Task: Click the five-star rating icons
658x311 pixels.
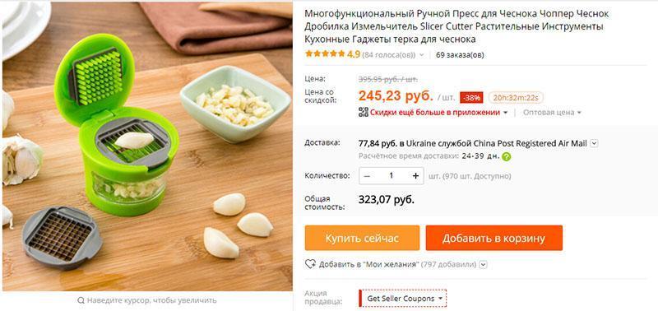Action: pyautogui.click(x=325, y=54)
